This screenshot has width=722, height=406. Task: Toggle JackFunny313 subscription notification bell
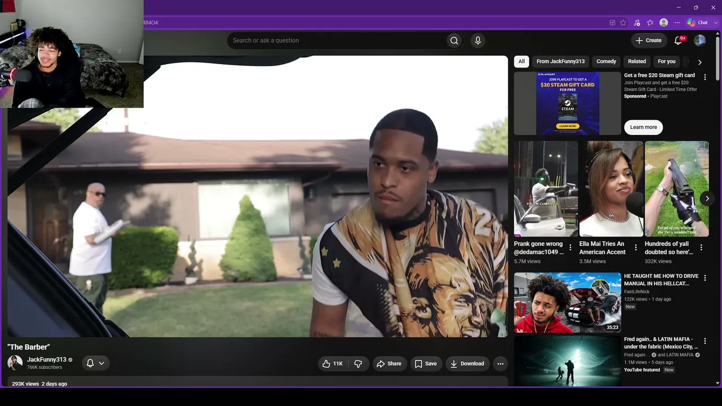[95, 363]
